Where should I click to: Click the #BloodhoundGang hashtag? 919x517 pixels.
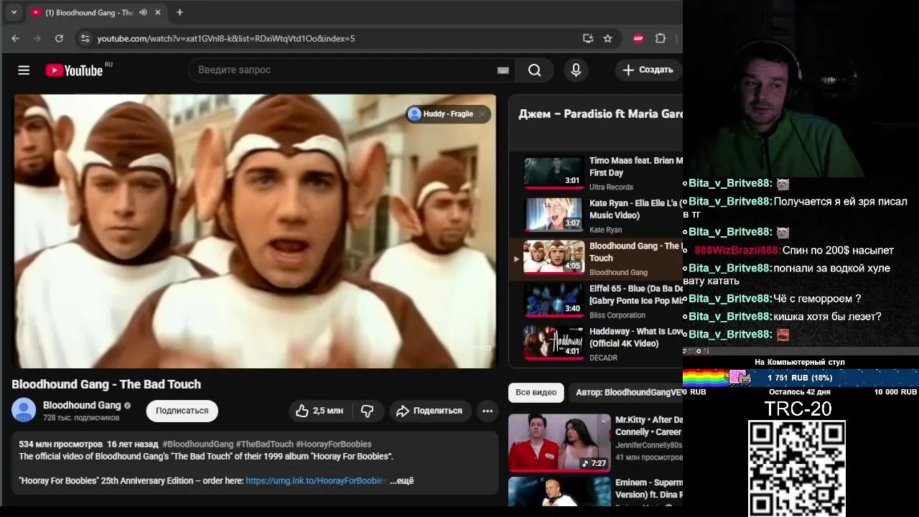(198, 444)
